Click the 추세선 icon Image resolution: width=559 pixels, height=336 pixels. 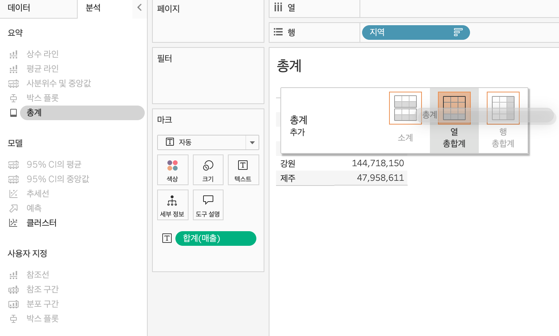click(13, 194)
